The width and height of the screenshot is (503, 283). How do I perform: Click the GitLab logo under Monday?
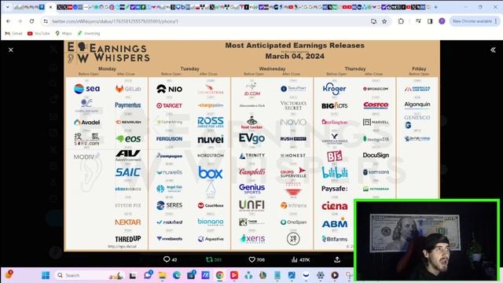coord(128,89)
